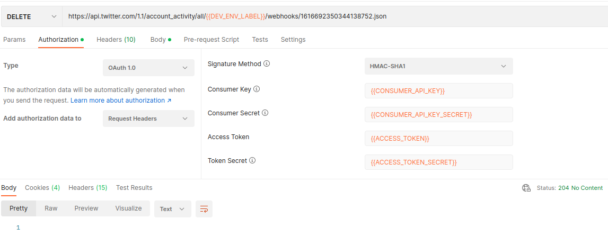Click the Consumer Secret info icon
The image size is (608, 237).
point(265,113)
